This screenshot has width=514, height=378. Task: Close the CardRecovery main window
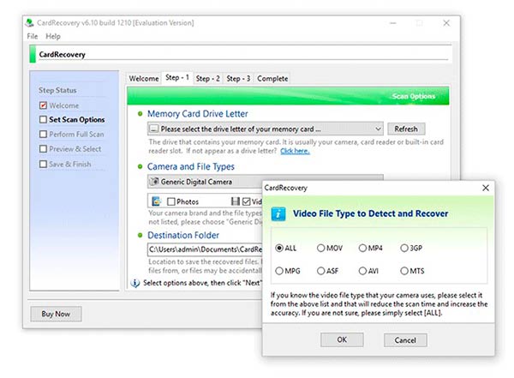(x=446, y=23)
